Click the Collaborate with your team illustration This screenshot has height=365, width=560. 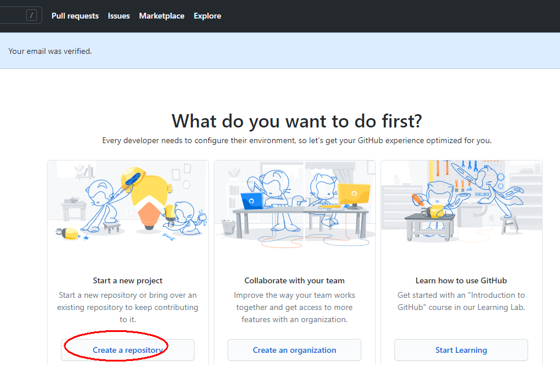[295, 203]
